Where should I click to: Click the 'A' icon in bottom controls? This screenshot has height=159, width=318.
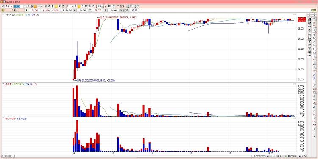pyautogui.click(x=268, y=156)
